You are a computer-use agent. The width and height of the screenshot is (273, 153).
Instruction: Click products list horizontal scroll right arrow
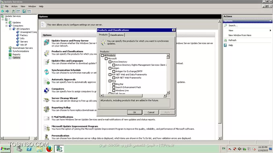click(x=165, y=96)
